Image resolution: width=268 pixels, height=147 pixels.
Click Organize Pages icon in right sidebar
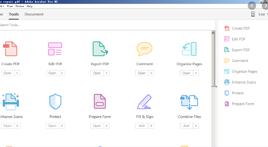[227, 71]
